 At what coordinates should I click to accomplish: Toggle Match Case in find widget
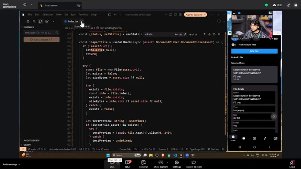click(x=176, y=34)
